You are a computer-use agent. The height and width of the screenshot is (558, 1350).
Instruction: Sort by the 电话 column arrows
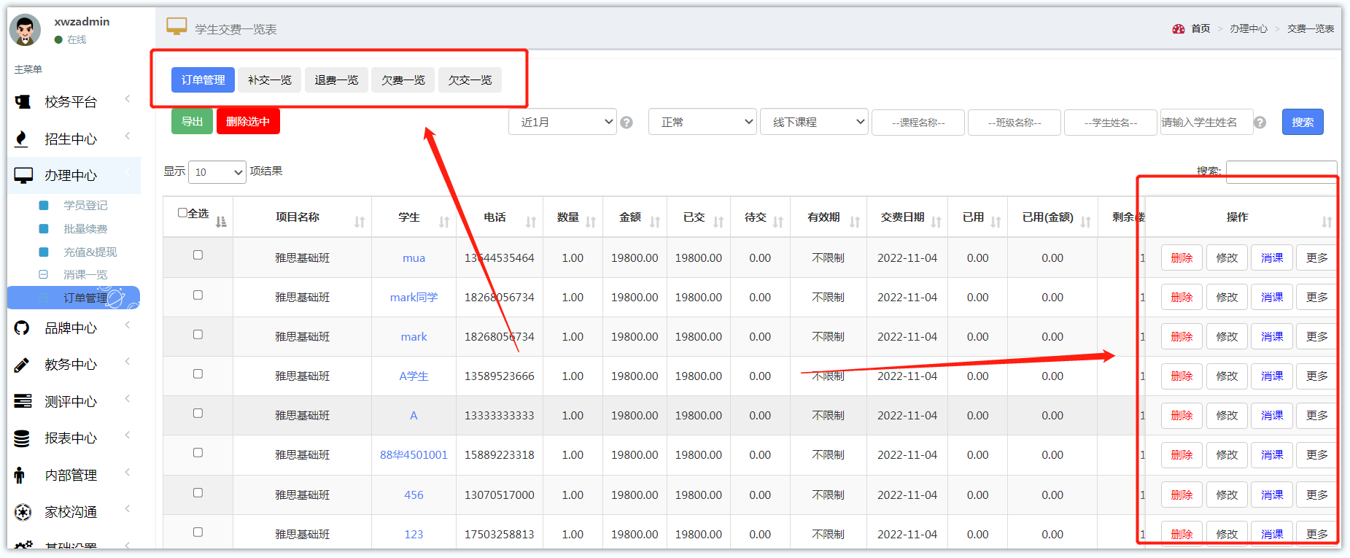pos(531,222)
